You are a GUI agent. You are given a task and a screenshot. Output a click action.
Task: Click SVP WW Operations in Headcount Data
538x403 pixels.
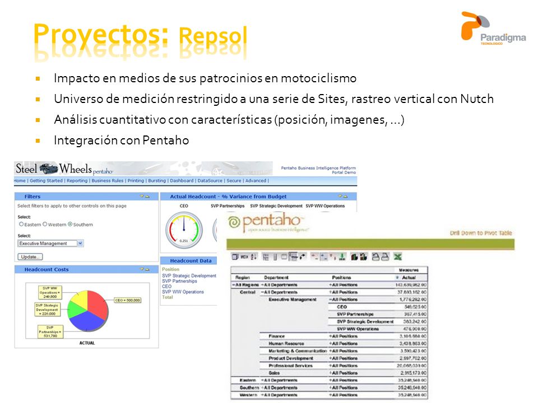183,292
